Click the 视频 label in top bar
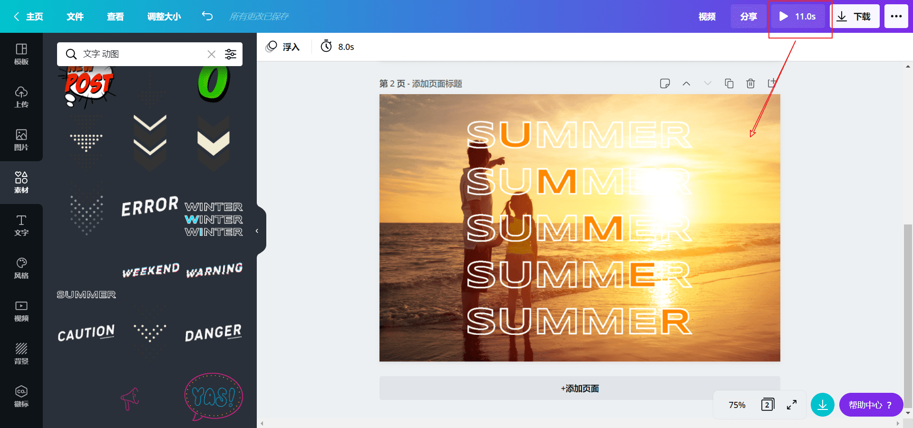Image resolution: width=913 pixels, height=428 pixels. (707, 17)
